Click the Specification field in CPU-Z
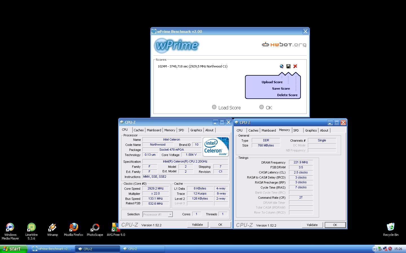Image resolution: width=406 pixels, height=253 pixels. tap(185, 161)
